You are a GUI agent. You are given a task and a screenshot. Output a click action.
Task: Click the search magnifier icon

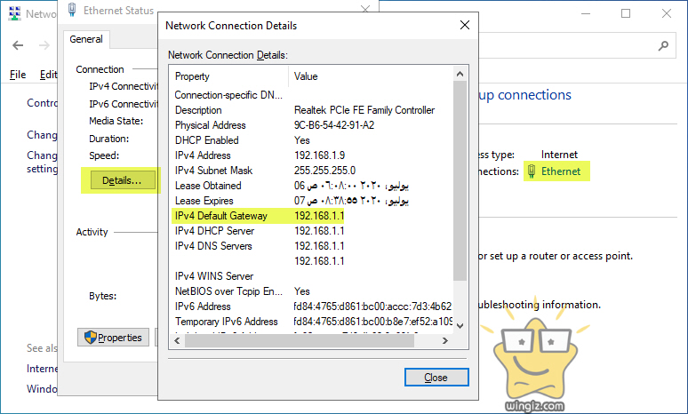[x=663, y=44]
